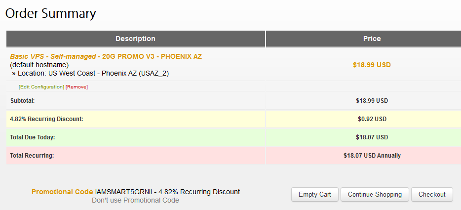The width and height of the screenshot is (461, 210).
Task: Click Don't use Promotional Code link
Action: pyautogui.click(x=135, y=200)
